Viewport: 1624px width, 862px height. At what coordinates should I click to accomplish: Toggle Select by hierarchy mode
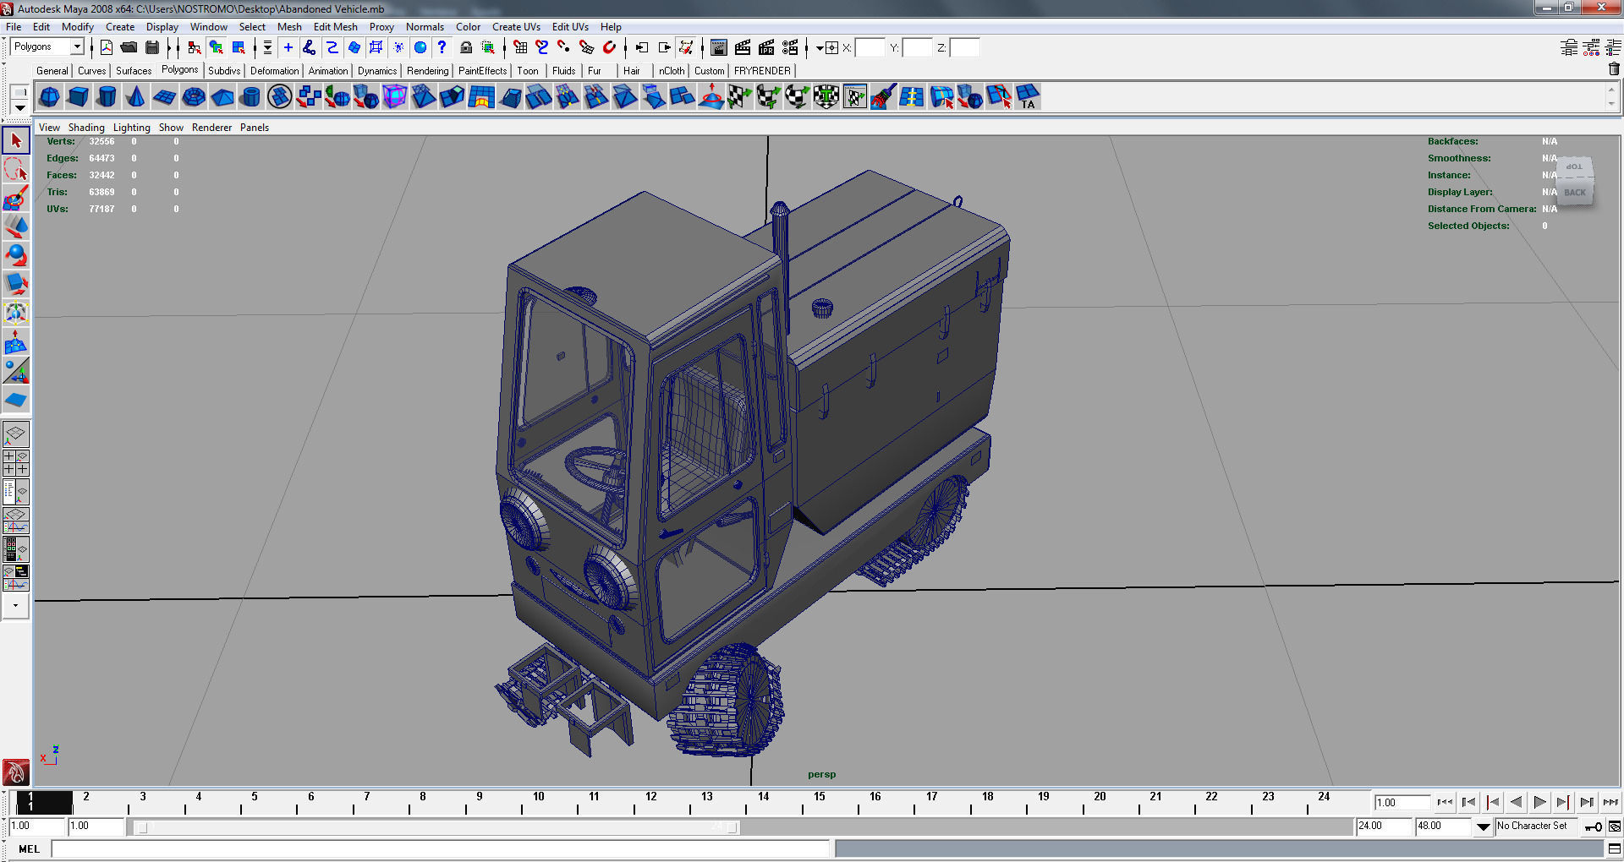195,47
